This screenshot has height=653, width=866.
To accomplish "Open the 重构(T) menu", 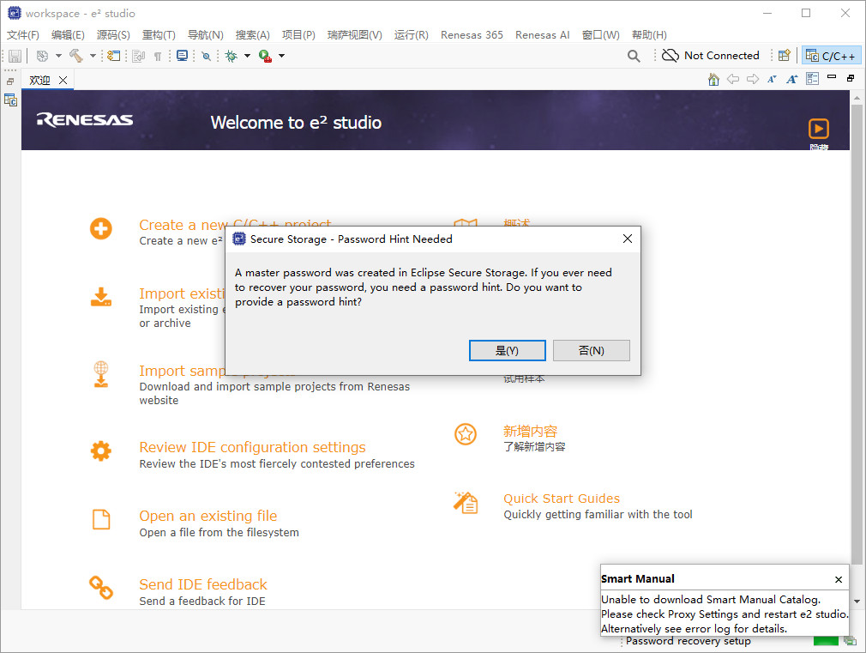I will (x=159, y=35).
